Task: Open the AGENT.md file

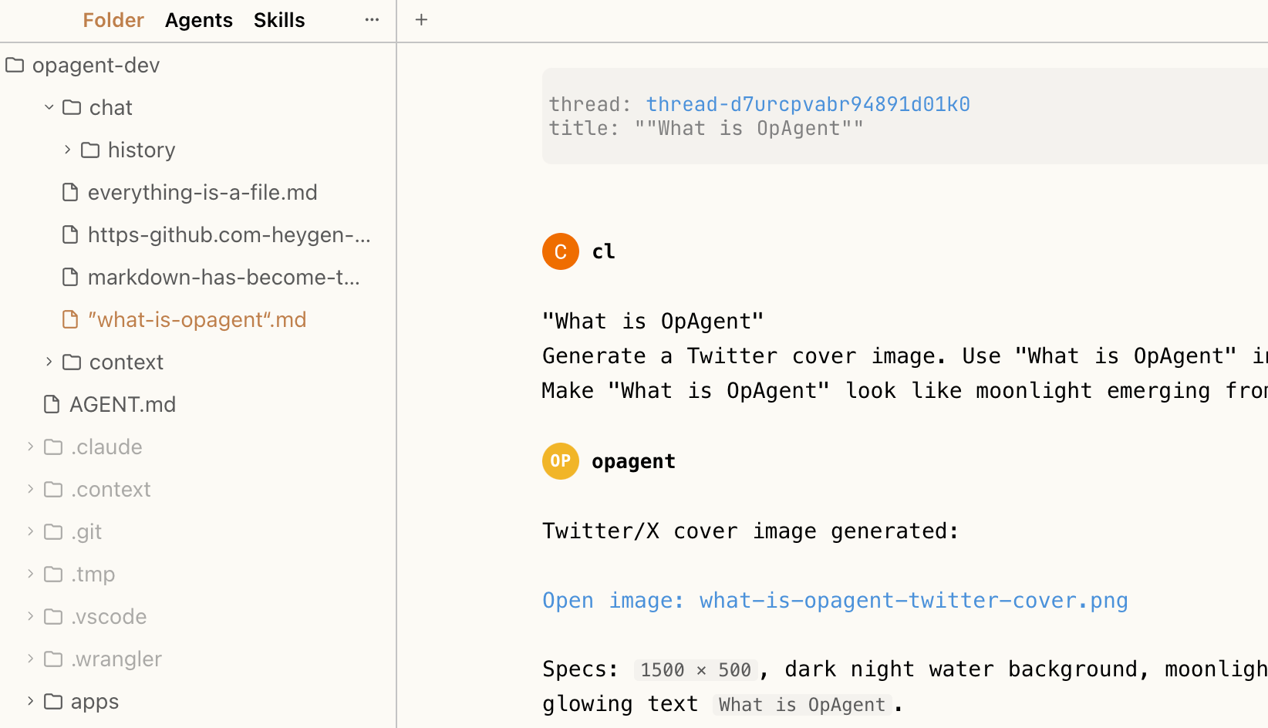Action: (x=123, y=404)
